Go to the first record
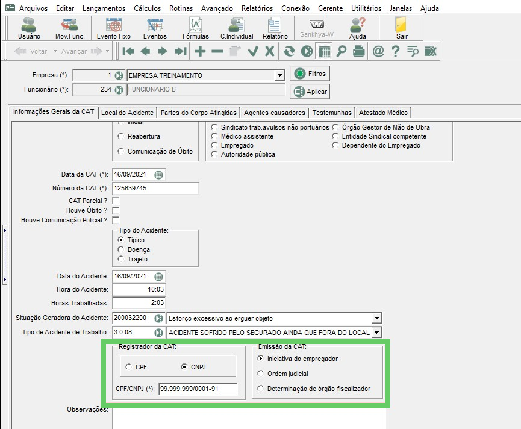The width and height of the screenshot is (521, 429). tap(128, 51)
